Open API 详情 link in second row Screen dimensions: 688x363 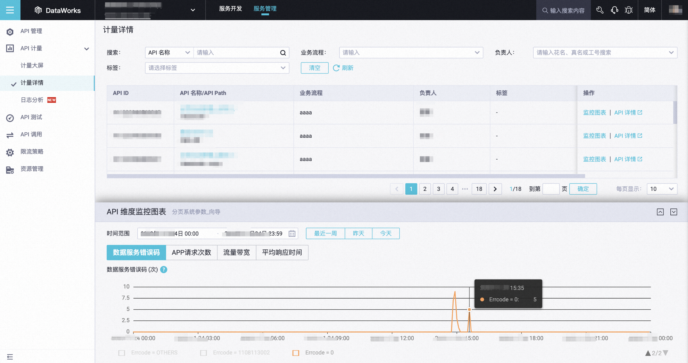[628, 136]
